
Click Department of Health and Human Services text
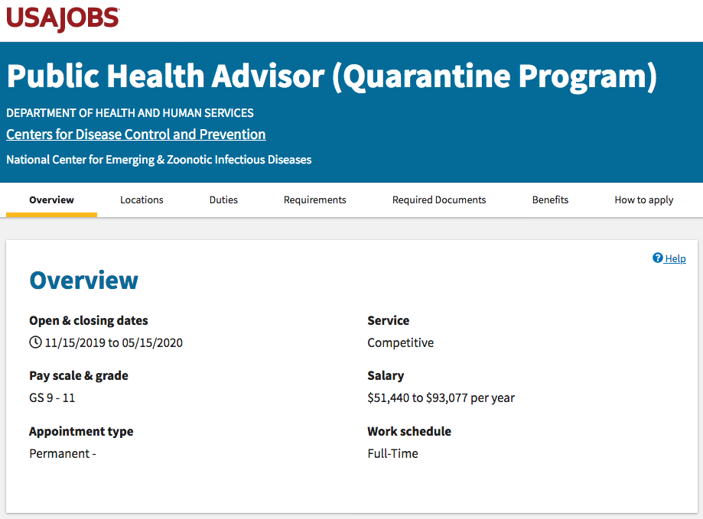coord(130,113)
